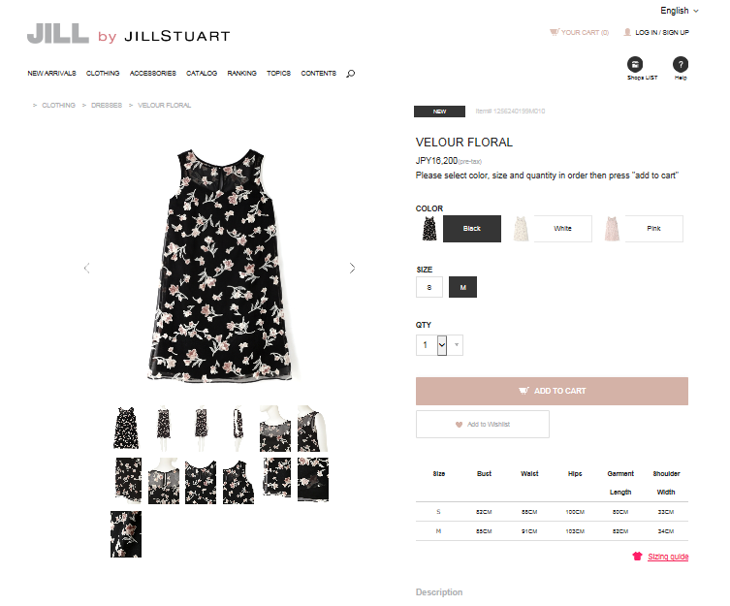Open the Shops LIST icon
Viewport: 730px width, 606px height.
pyautogui.click(x=635, y=64)
